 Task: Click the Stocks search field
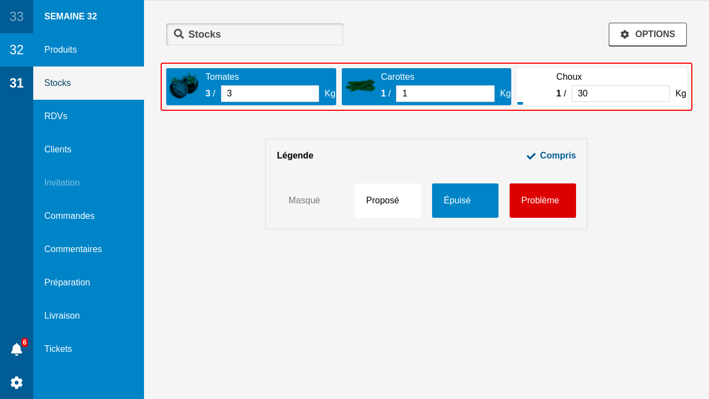pos(260,34)
